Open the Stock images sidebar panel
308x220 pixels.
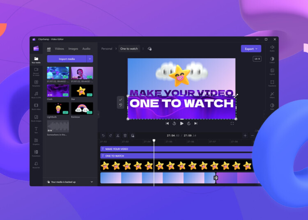point(36,118)
